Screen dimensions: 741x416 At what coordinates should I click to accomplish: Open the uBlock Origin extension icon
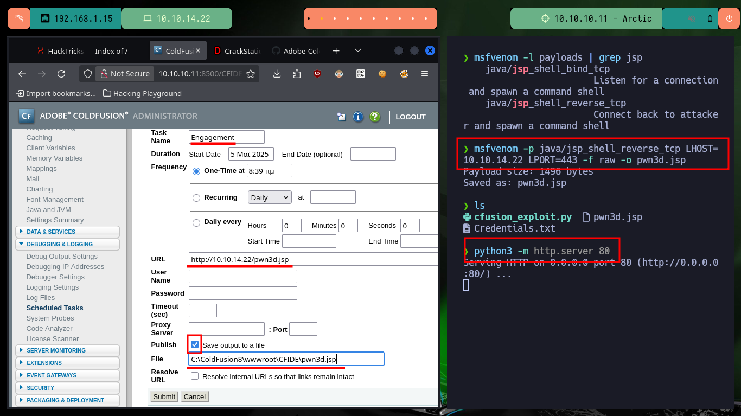click(317, 74)
